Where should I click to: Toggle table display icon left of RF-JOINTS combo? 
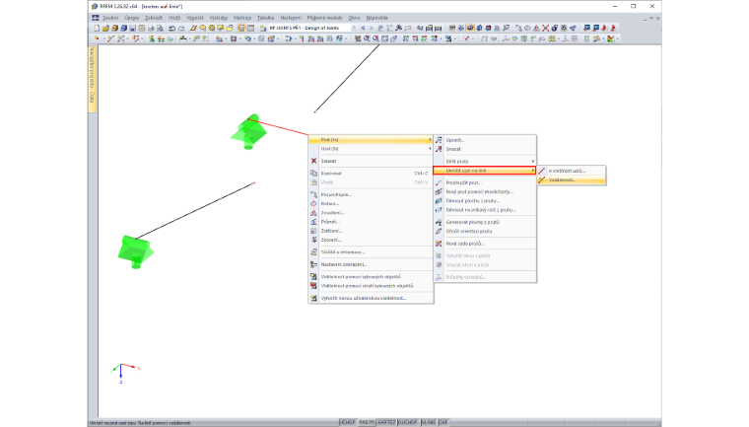(x=250, y=29)
